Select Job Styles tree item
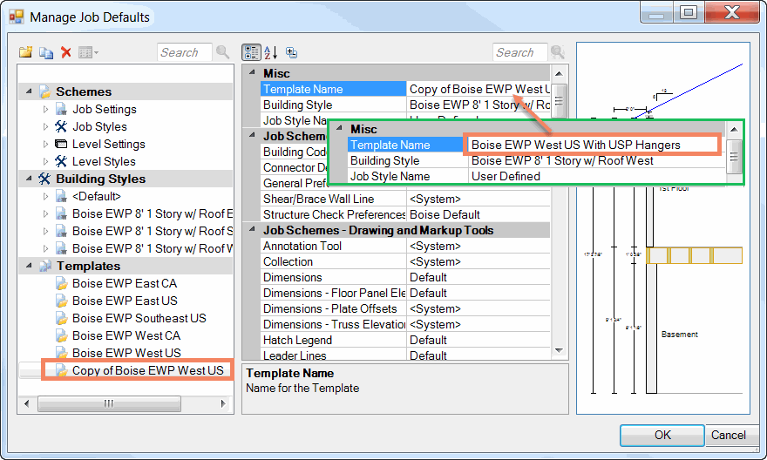This screenshot has height=460, width=767. (99, 126)
